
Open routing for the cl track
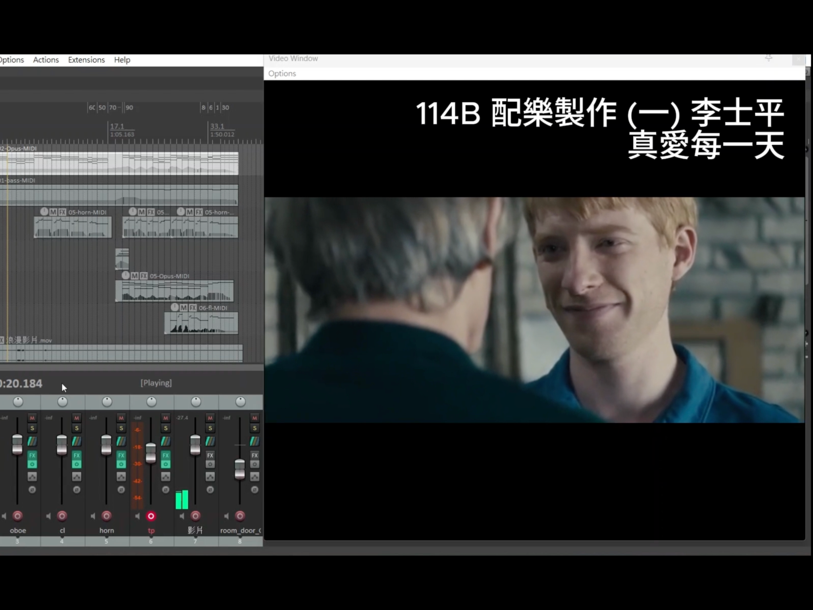coord(77,441)
